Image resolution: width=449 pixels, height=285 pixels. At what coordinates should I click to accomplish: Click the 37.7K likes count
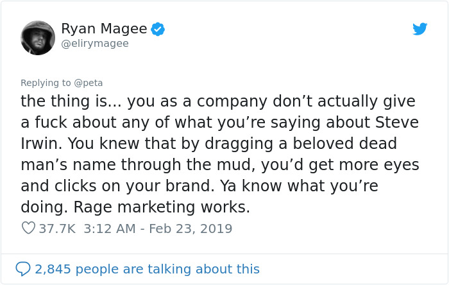coord(57,229)
